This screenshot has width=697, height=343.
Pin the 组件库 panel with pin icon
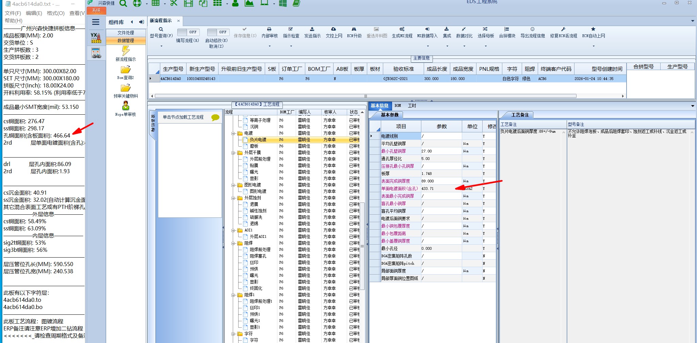point(142,22)
